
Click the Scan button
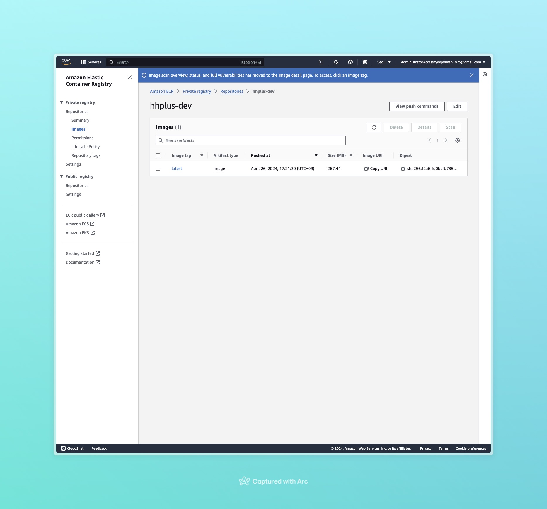(451, 127)
